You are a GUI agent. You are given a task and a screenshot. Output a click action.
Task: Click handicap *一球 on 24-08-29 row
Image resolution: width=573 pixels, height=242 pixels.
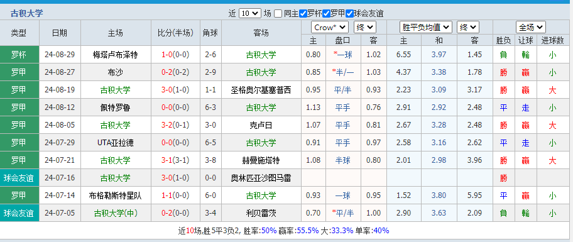[343, 55]
